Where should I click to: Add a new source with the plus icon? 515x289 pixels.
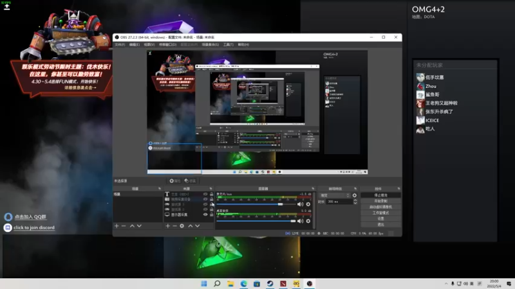click(x=168, y=226)
